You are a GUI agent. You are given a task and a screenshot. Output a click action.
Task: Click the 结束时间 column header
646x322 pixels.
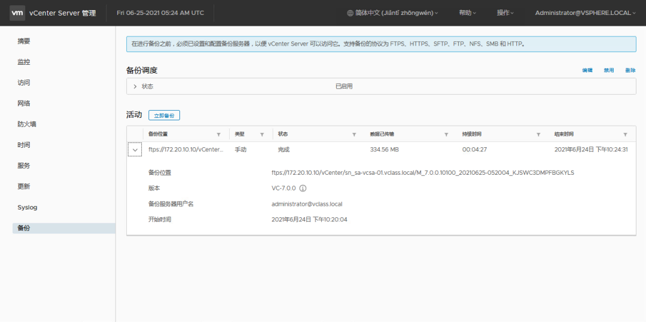[x=565, y=135]
